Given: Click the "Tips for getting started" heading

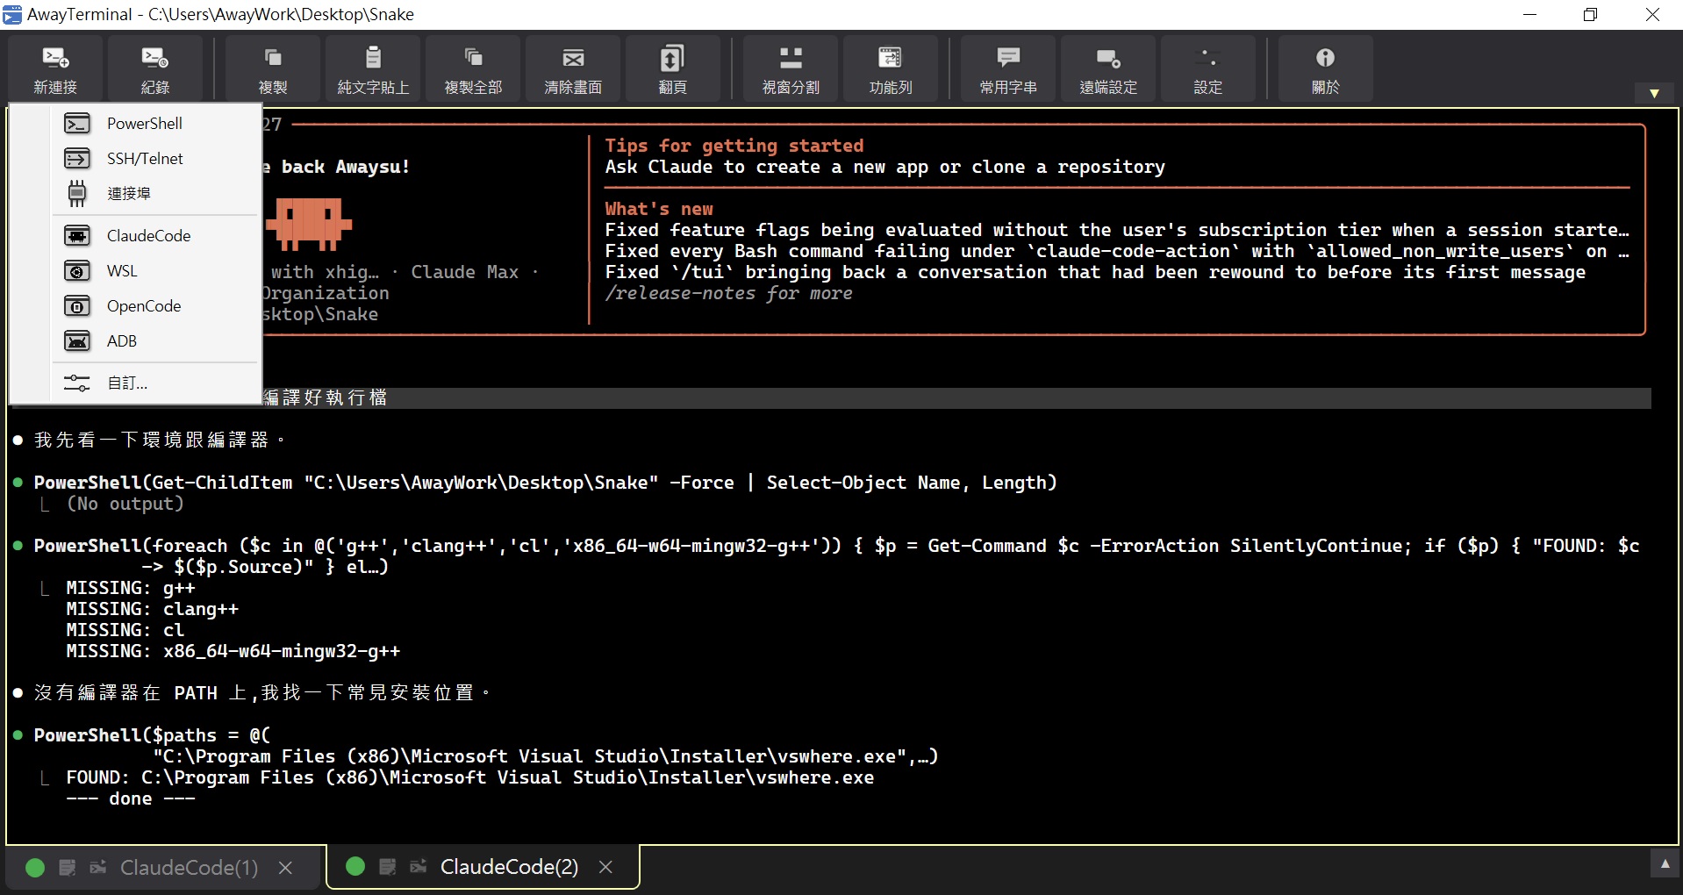Looking at the screenshot, I should (734, 146).
